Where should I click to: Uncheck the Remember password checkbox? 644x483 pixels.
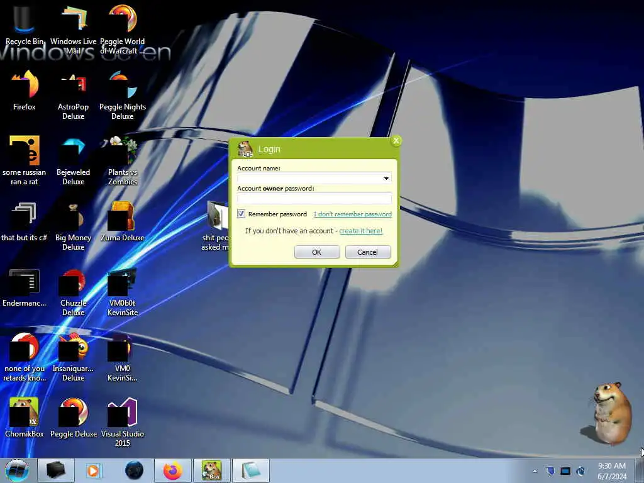tap(241, 214)
